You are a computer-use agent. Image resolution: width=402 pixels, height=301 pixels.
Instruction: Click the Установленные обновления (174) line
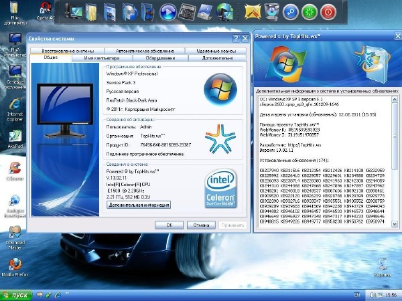(294, 161)
